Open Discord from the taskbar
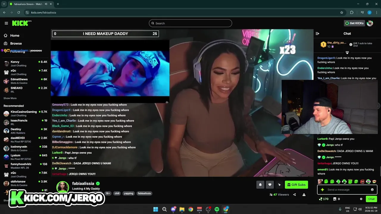 point(173,209)
